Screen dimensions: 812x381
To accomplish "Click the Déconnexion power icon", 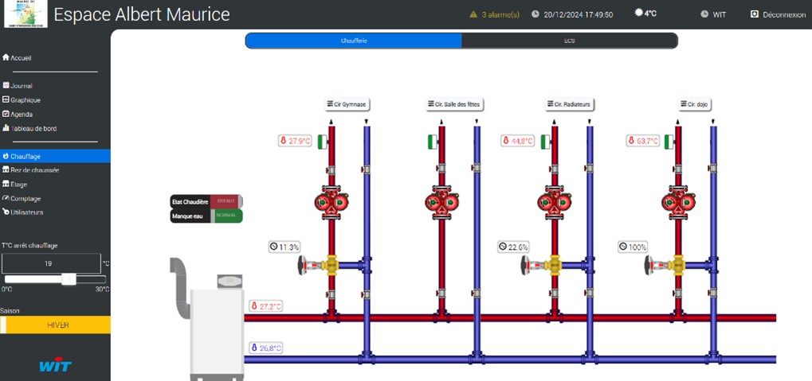I will point(755,14).
